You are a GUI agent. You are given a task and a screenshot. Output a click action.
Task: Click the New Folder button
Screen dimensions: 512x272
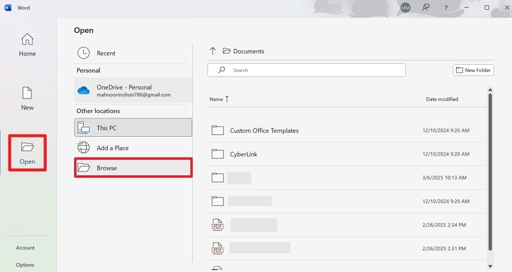[x=473, y=70]
